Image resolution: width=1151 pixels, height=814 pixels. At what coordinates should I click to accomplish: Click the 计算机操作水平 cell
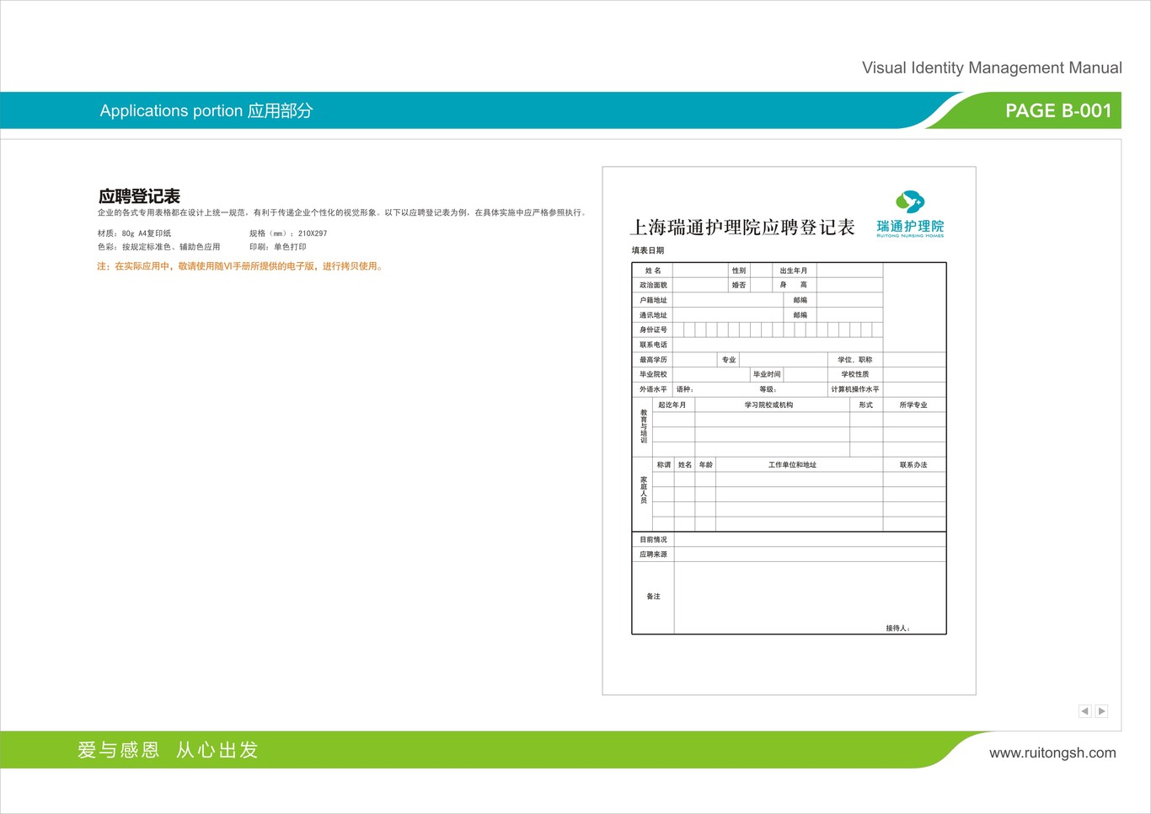(855, 389)
